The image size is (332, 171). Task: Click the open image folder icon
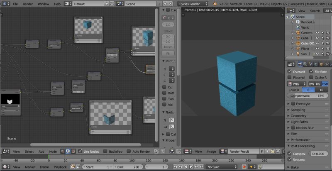click(273, 151)
